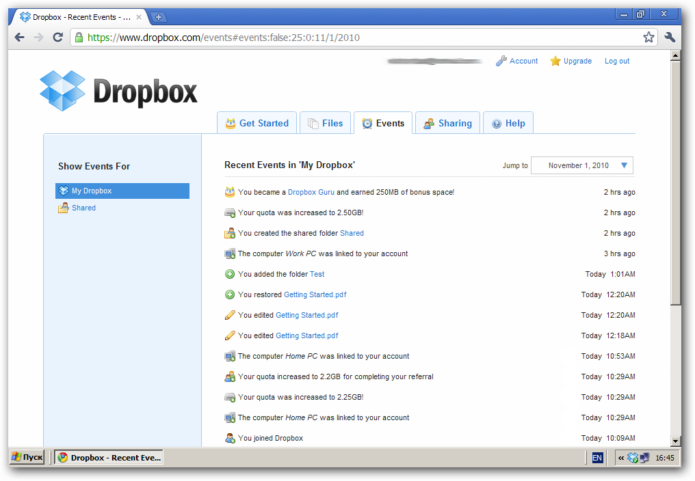
Task: Click the page scrollbar up arrow
Action: tap(675, 55)
